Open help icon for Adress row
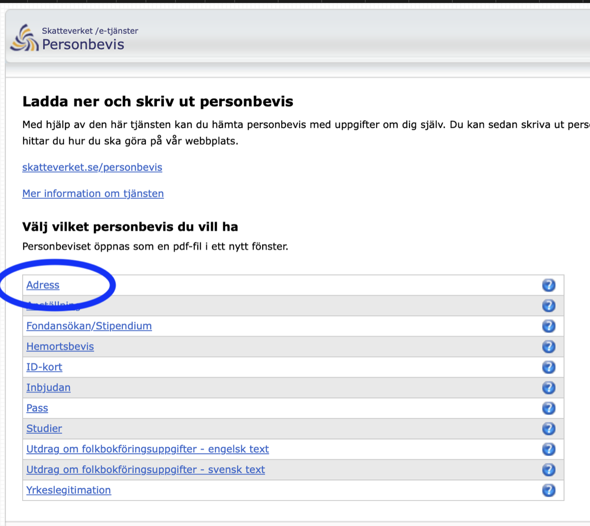Image resolution: width=590 pixels, height=526 pixels. pos(549,285)
